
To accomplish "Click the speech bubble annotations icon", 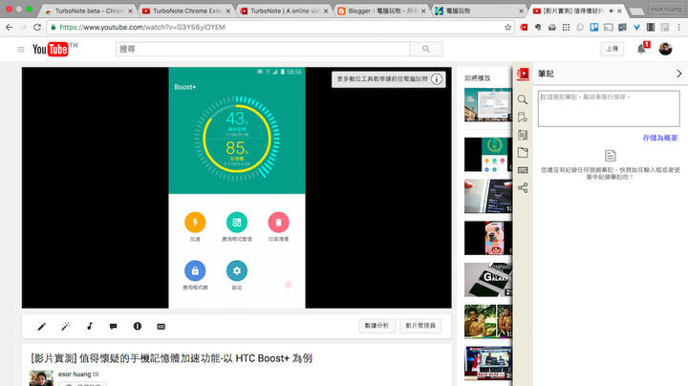I will tap(113, 327).
